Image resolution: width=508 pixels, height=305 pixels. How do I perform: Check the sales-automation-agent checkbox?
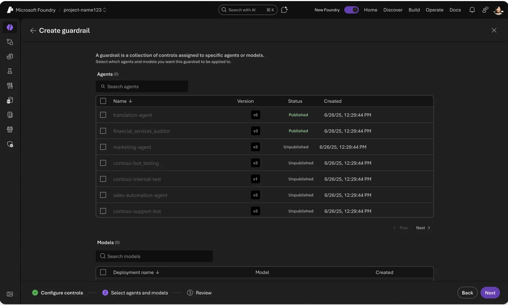point(103,195)
